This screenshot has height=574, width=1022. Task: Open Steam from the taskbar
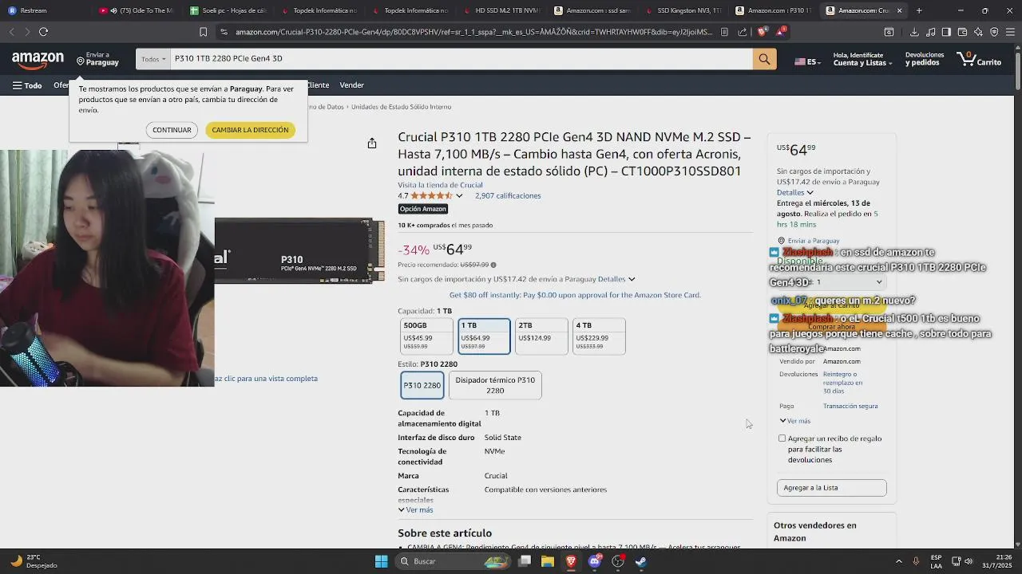pyautogui.click(x=641, y=561)
